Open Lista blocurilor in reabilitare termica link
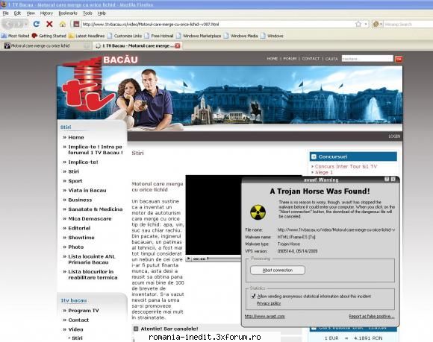Viewport: 433px width, 342px height. (x=93, y=274)
